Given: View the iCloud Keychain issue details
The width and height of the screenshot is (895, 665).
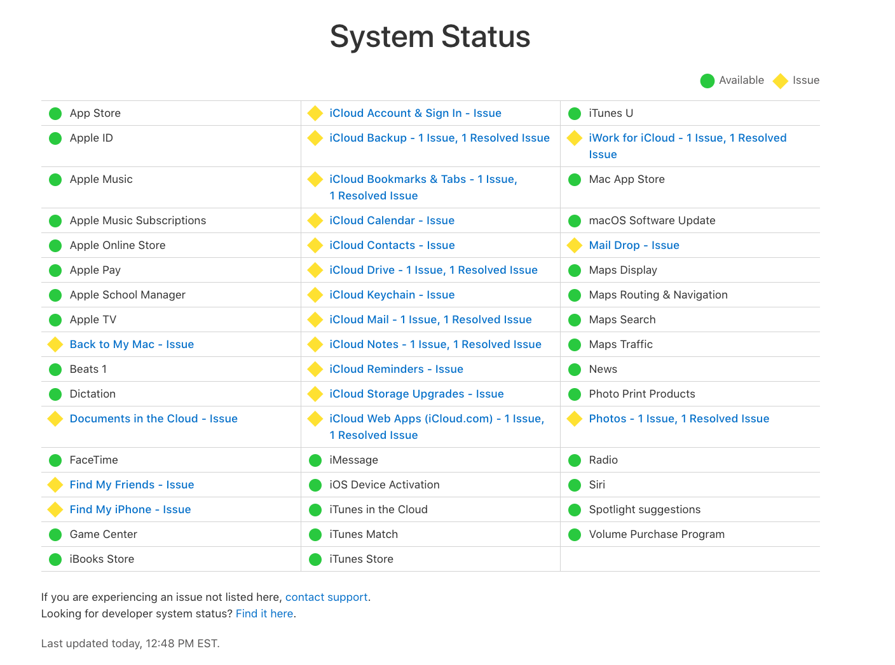Looking at the screenshot, I should click(392, 295).
